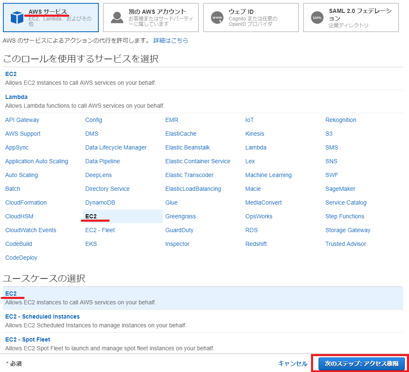409x372 pixels.
Task: Select the AWS サービス trusted entity card
Action: pyautogui.click(x=51, y=18)
